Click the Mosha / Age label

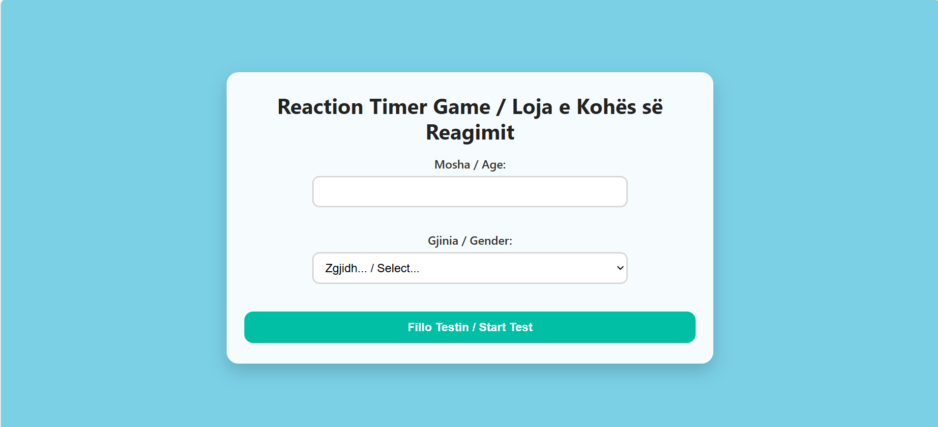click(x=469, y=165)
